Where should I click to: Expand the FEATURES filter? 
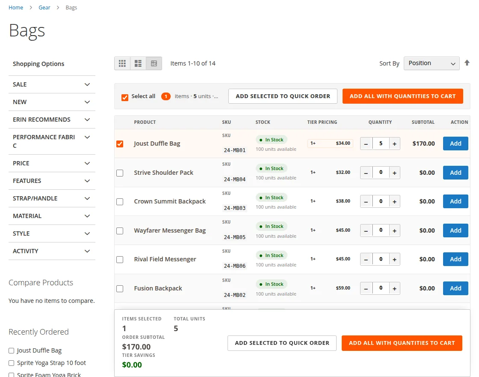(x=52, y=181)
